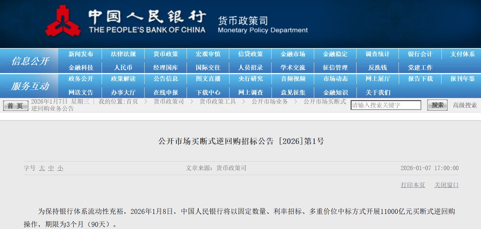Set font size to 大 (large)
Viewport: 481px width, 229px height.
tap(42, 168)
